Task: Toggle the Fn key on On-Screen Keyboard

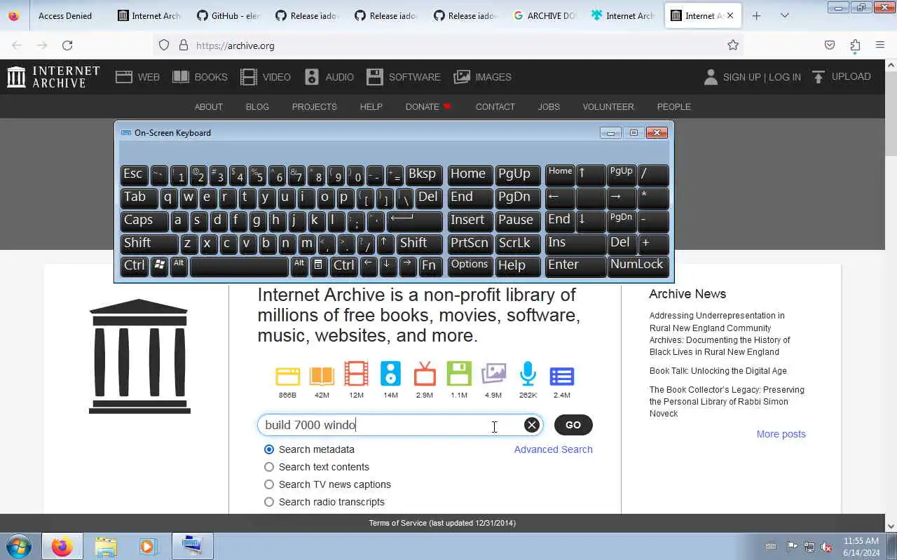Action: (x=430, y=266)
